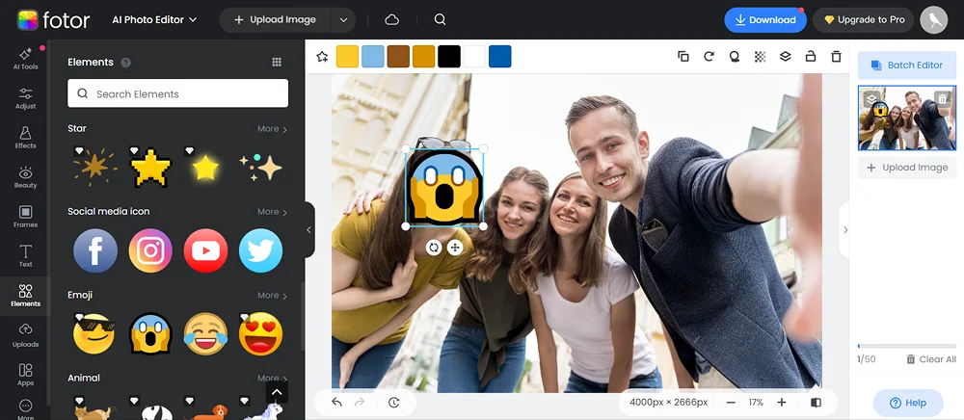This screenshot has width=964, height=420.
Task: Expand the Upload Image arrow menu
Action: 343,19
